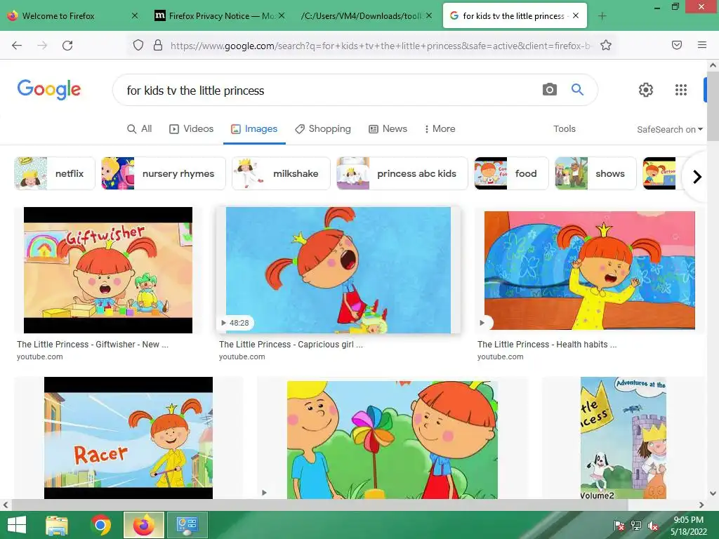Close the C:/Users/VM4/Downloads tab
The width and height of the screenshot is (719, 539).
[x=429, y=15]
